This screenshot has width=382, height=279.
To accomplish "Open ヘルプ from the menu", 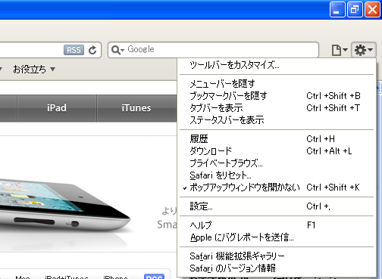I will click(276, 225).
